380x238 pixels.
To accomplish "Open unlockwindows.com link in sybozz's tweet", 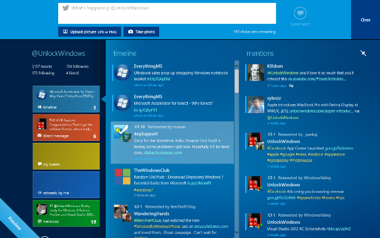I will 321,111.
